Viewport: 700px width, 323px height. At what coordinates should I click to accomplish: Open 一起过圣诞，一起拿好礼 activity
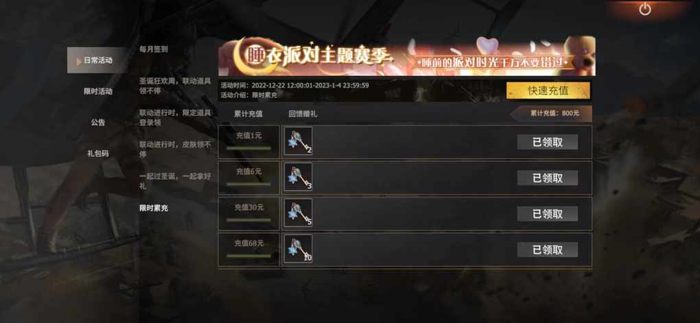coord(174,180)
